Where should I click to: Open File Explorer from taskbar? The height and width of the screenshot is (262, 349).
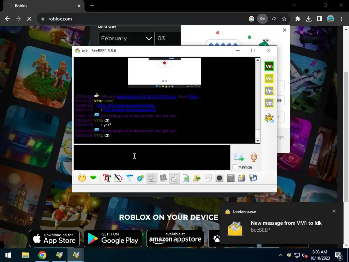tap(25, 255)
